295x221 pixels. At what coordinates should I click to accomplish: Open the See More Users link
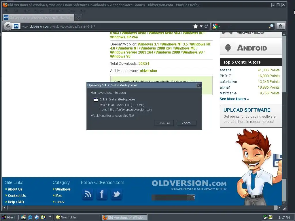coord(234,99)
